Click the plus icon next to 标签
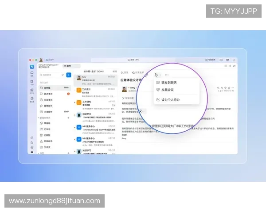This screenshot has height=212, width=266. (68, 153)
